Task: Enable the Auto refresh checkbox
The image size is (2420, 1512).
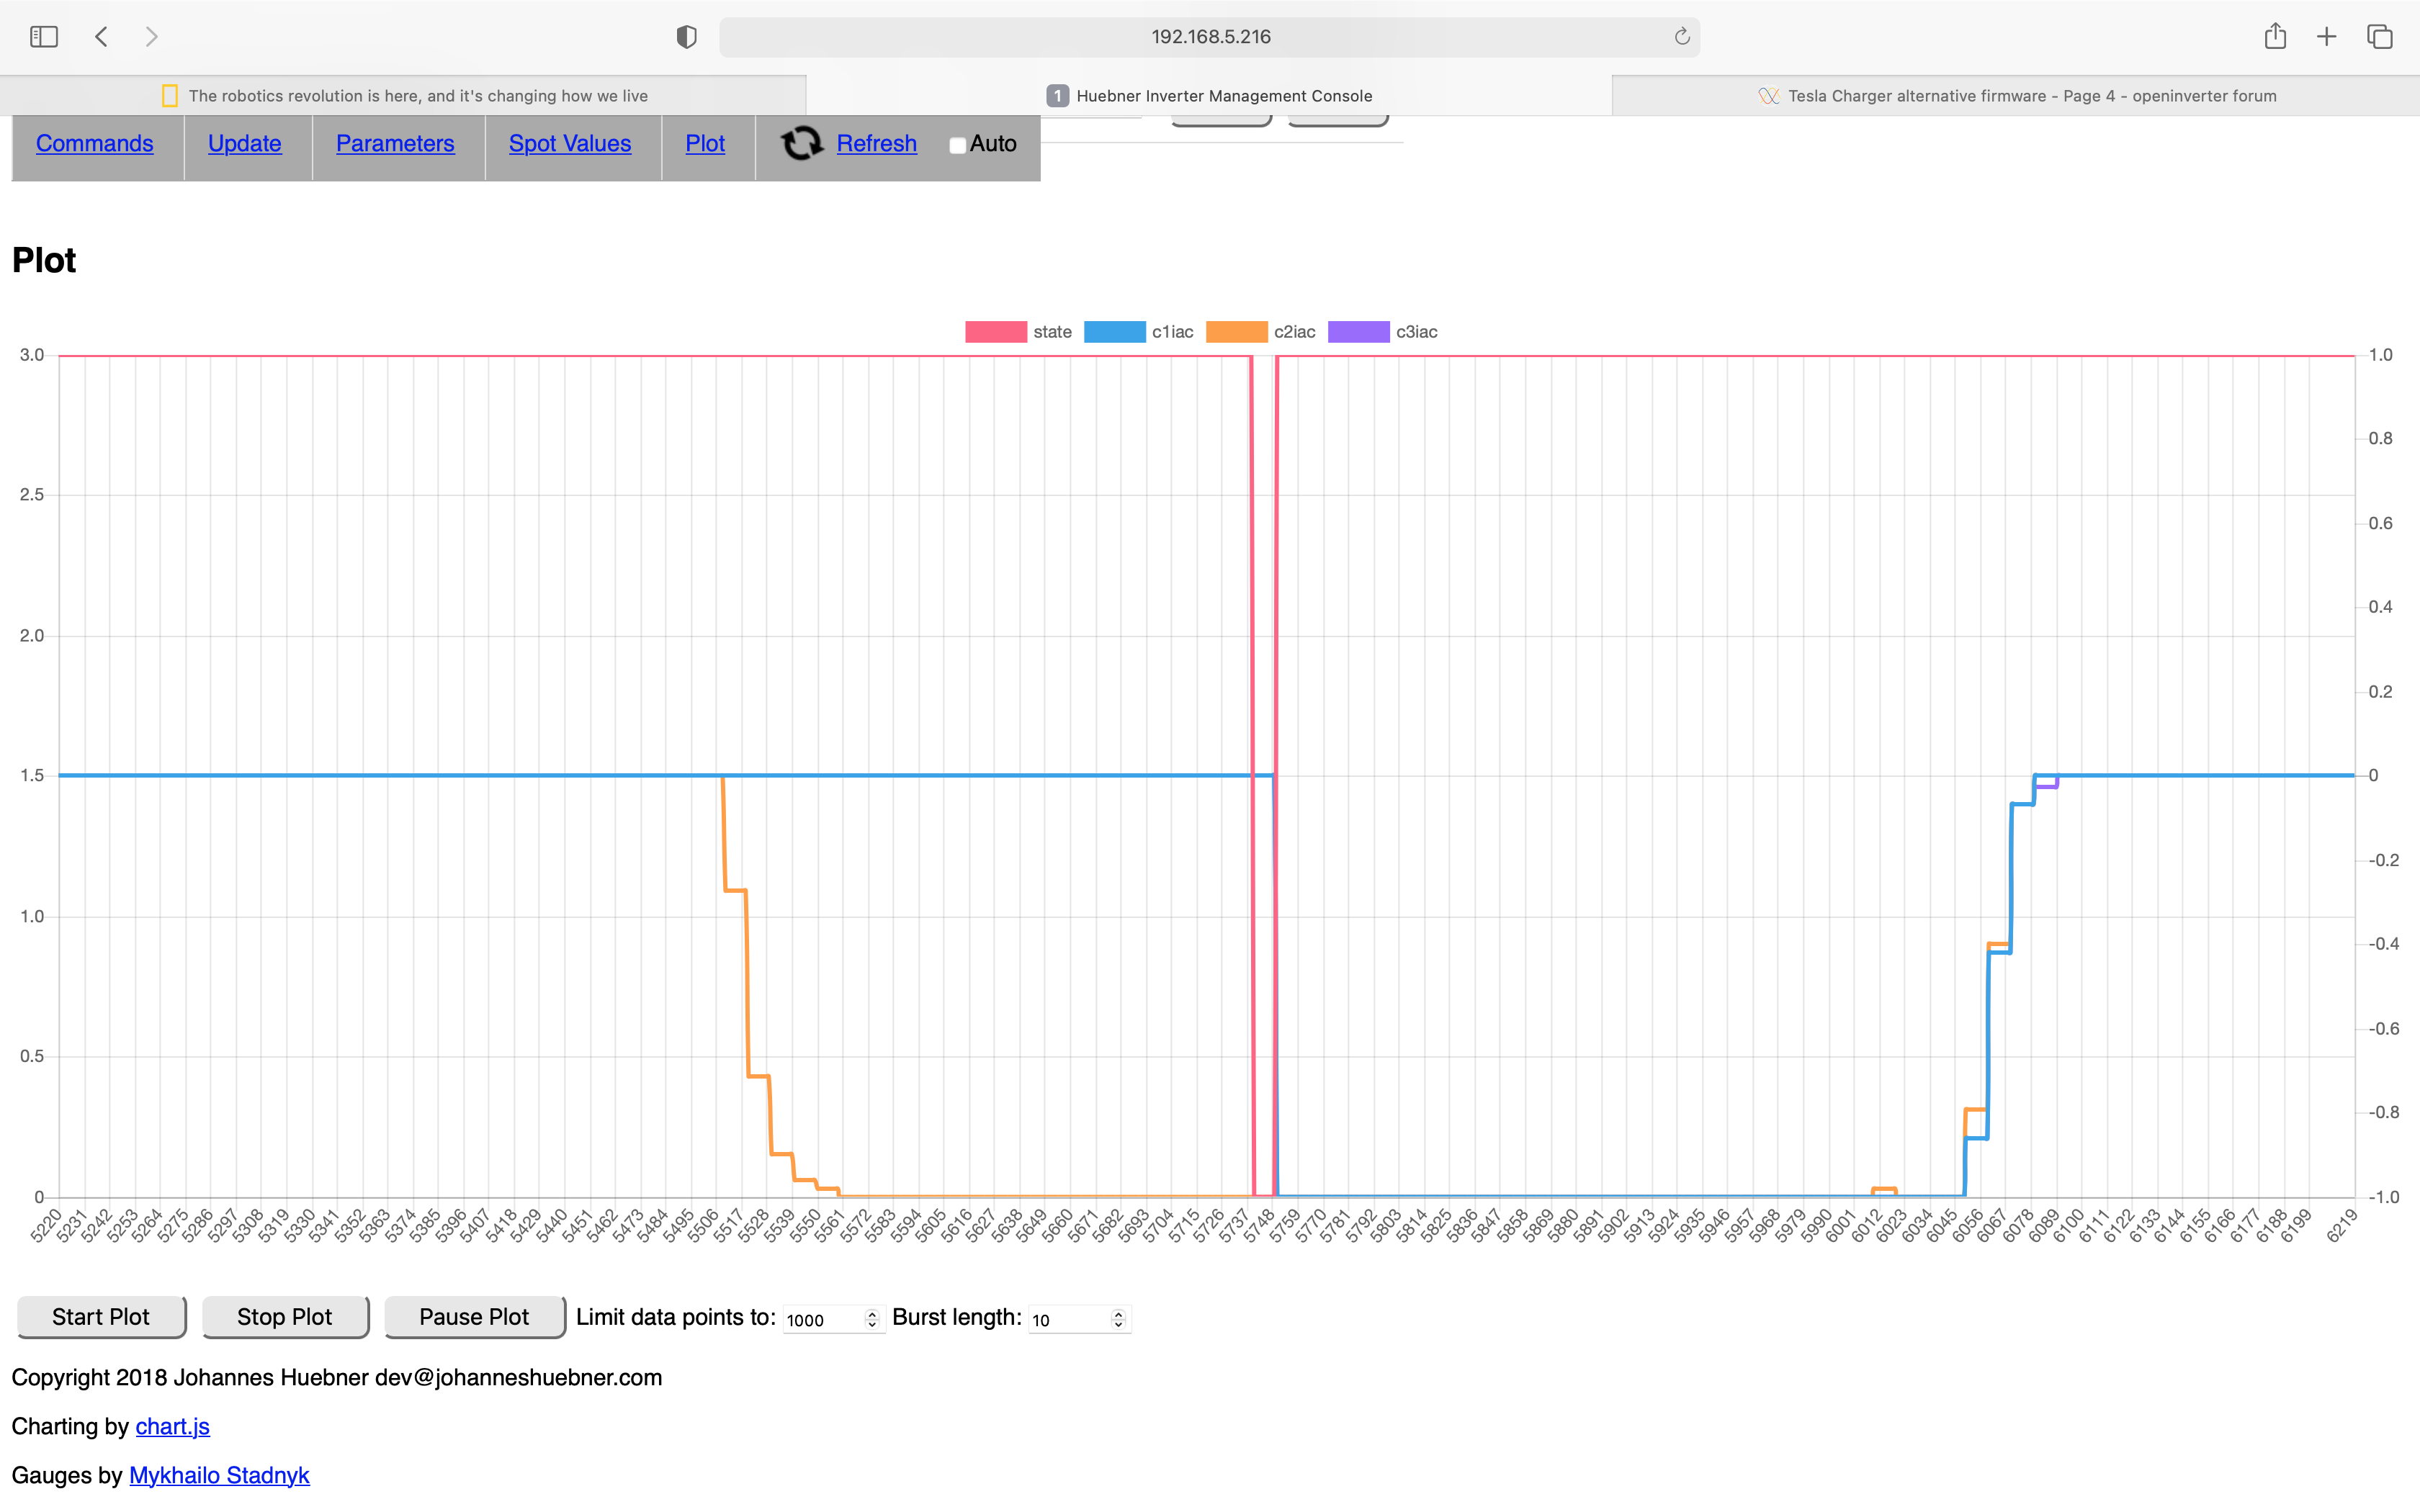Action: coord(957,145)
